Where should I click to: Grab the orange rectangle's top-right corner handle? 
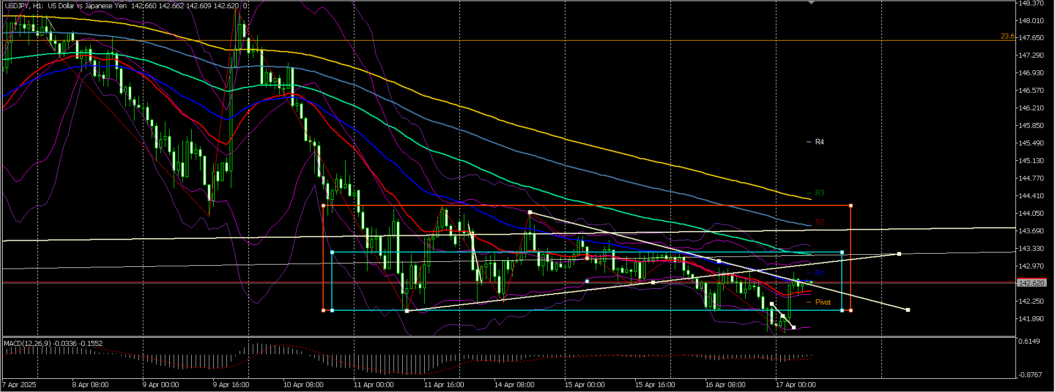[x=851, y=206]
